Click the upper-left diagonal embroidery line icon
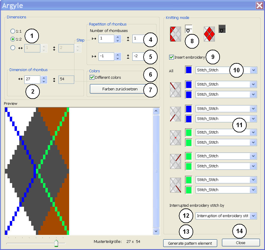265x250 pixels. pyautogui.click(x=175, y=89)
